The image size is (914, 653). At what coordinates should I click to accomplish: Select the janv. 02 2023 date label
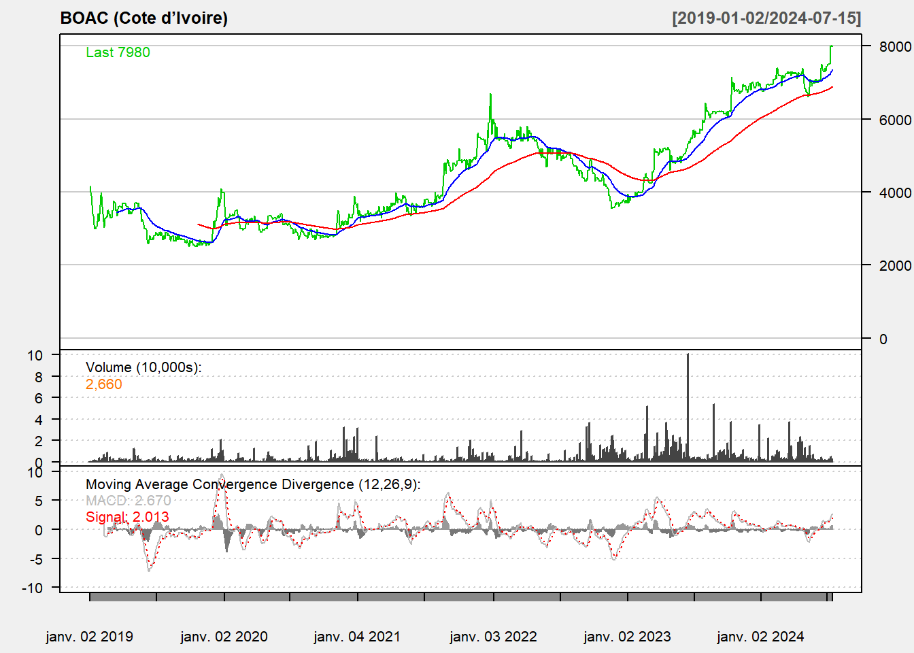point(627,637)
